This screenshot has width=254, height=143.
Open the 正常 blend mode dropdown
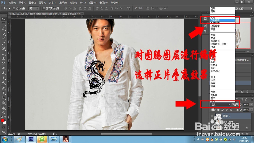[220, 105]
